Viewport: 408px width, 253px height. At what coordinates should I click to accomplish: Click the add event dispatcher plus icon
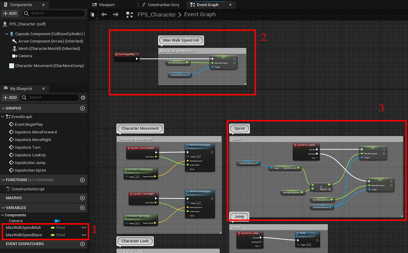tap(82, 244)
